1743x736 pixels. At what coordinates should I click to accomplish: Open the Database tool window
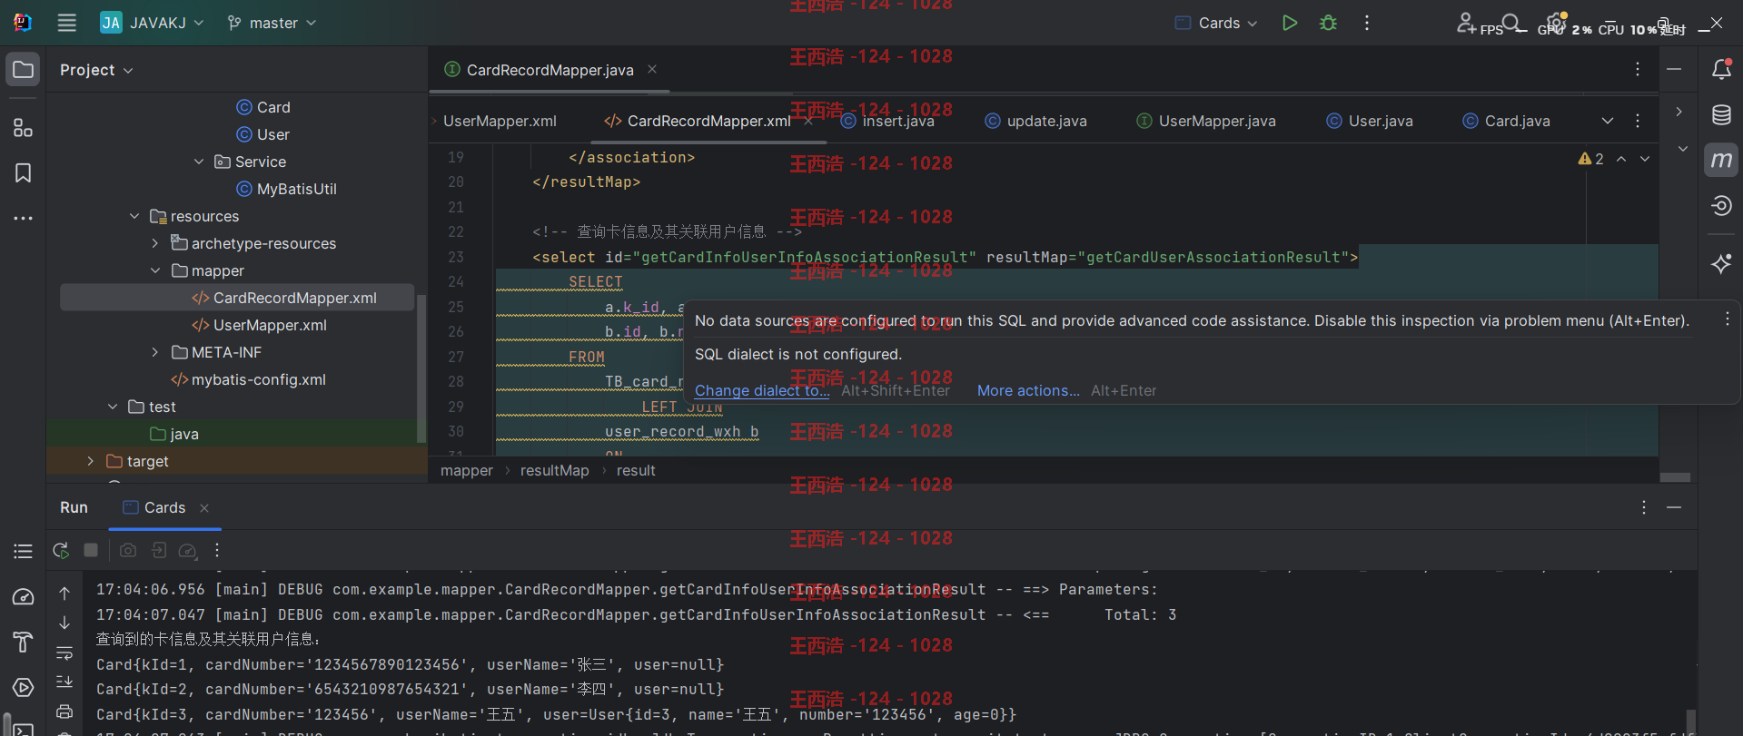[1721, 114]
